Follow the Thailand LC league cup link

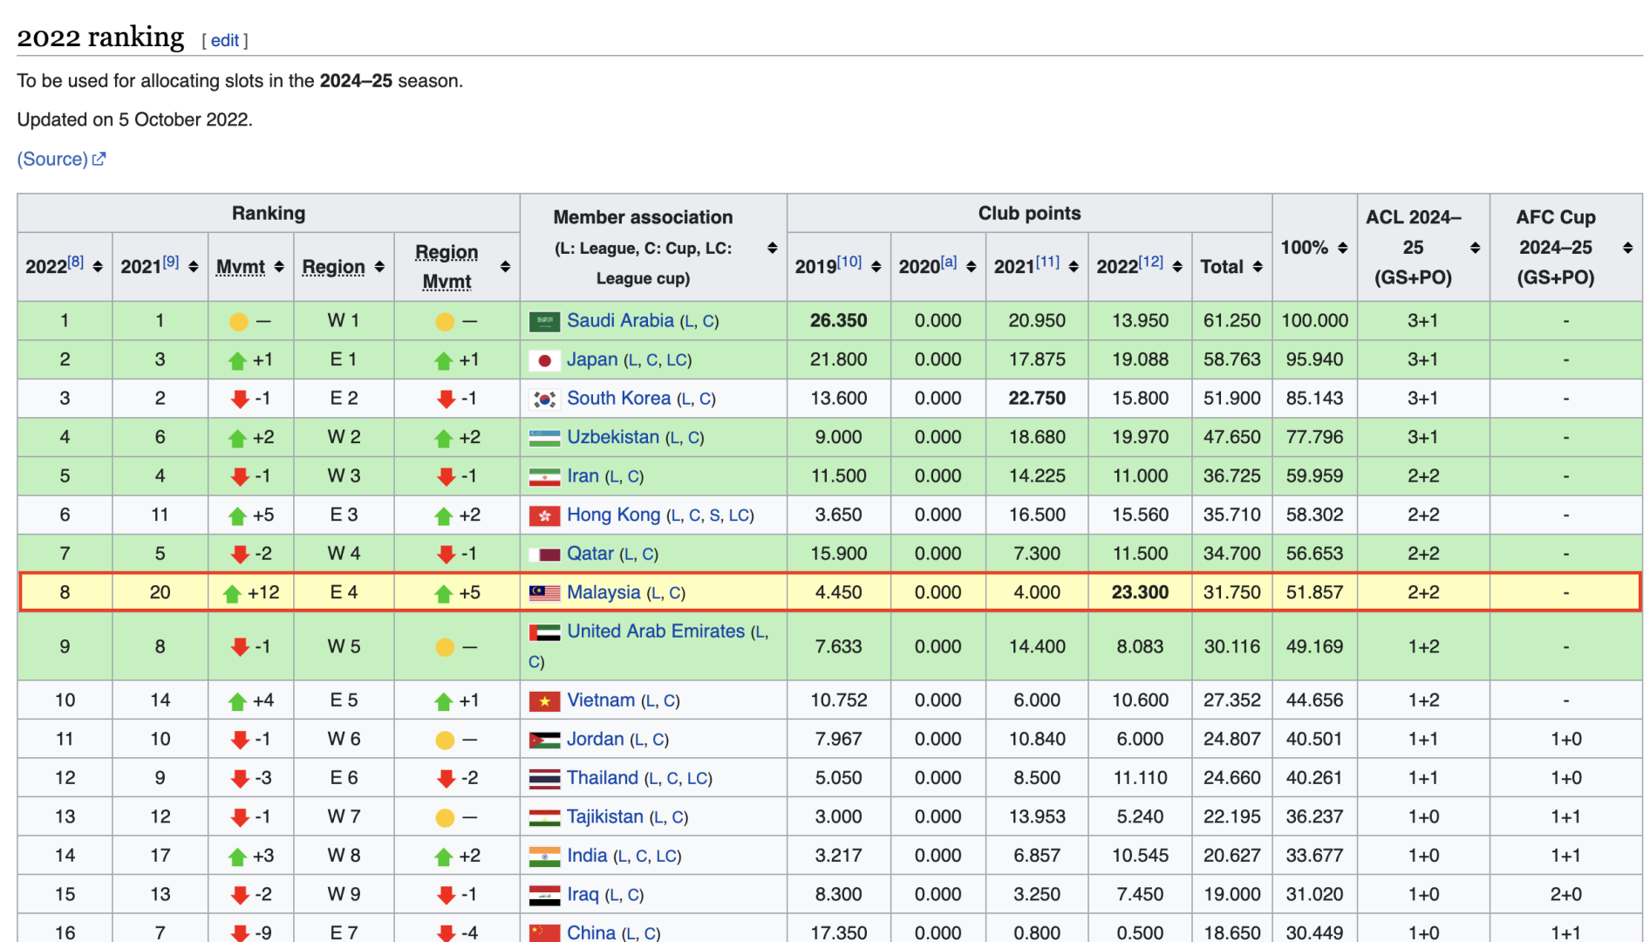698,778
